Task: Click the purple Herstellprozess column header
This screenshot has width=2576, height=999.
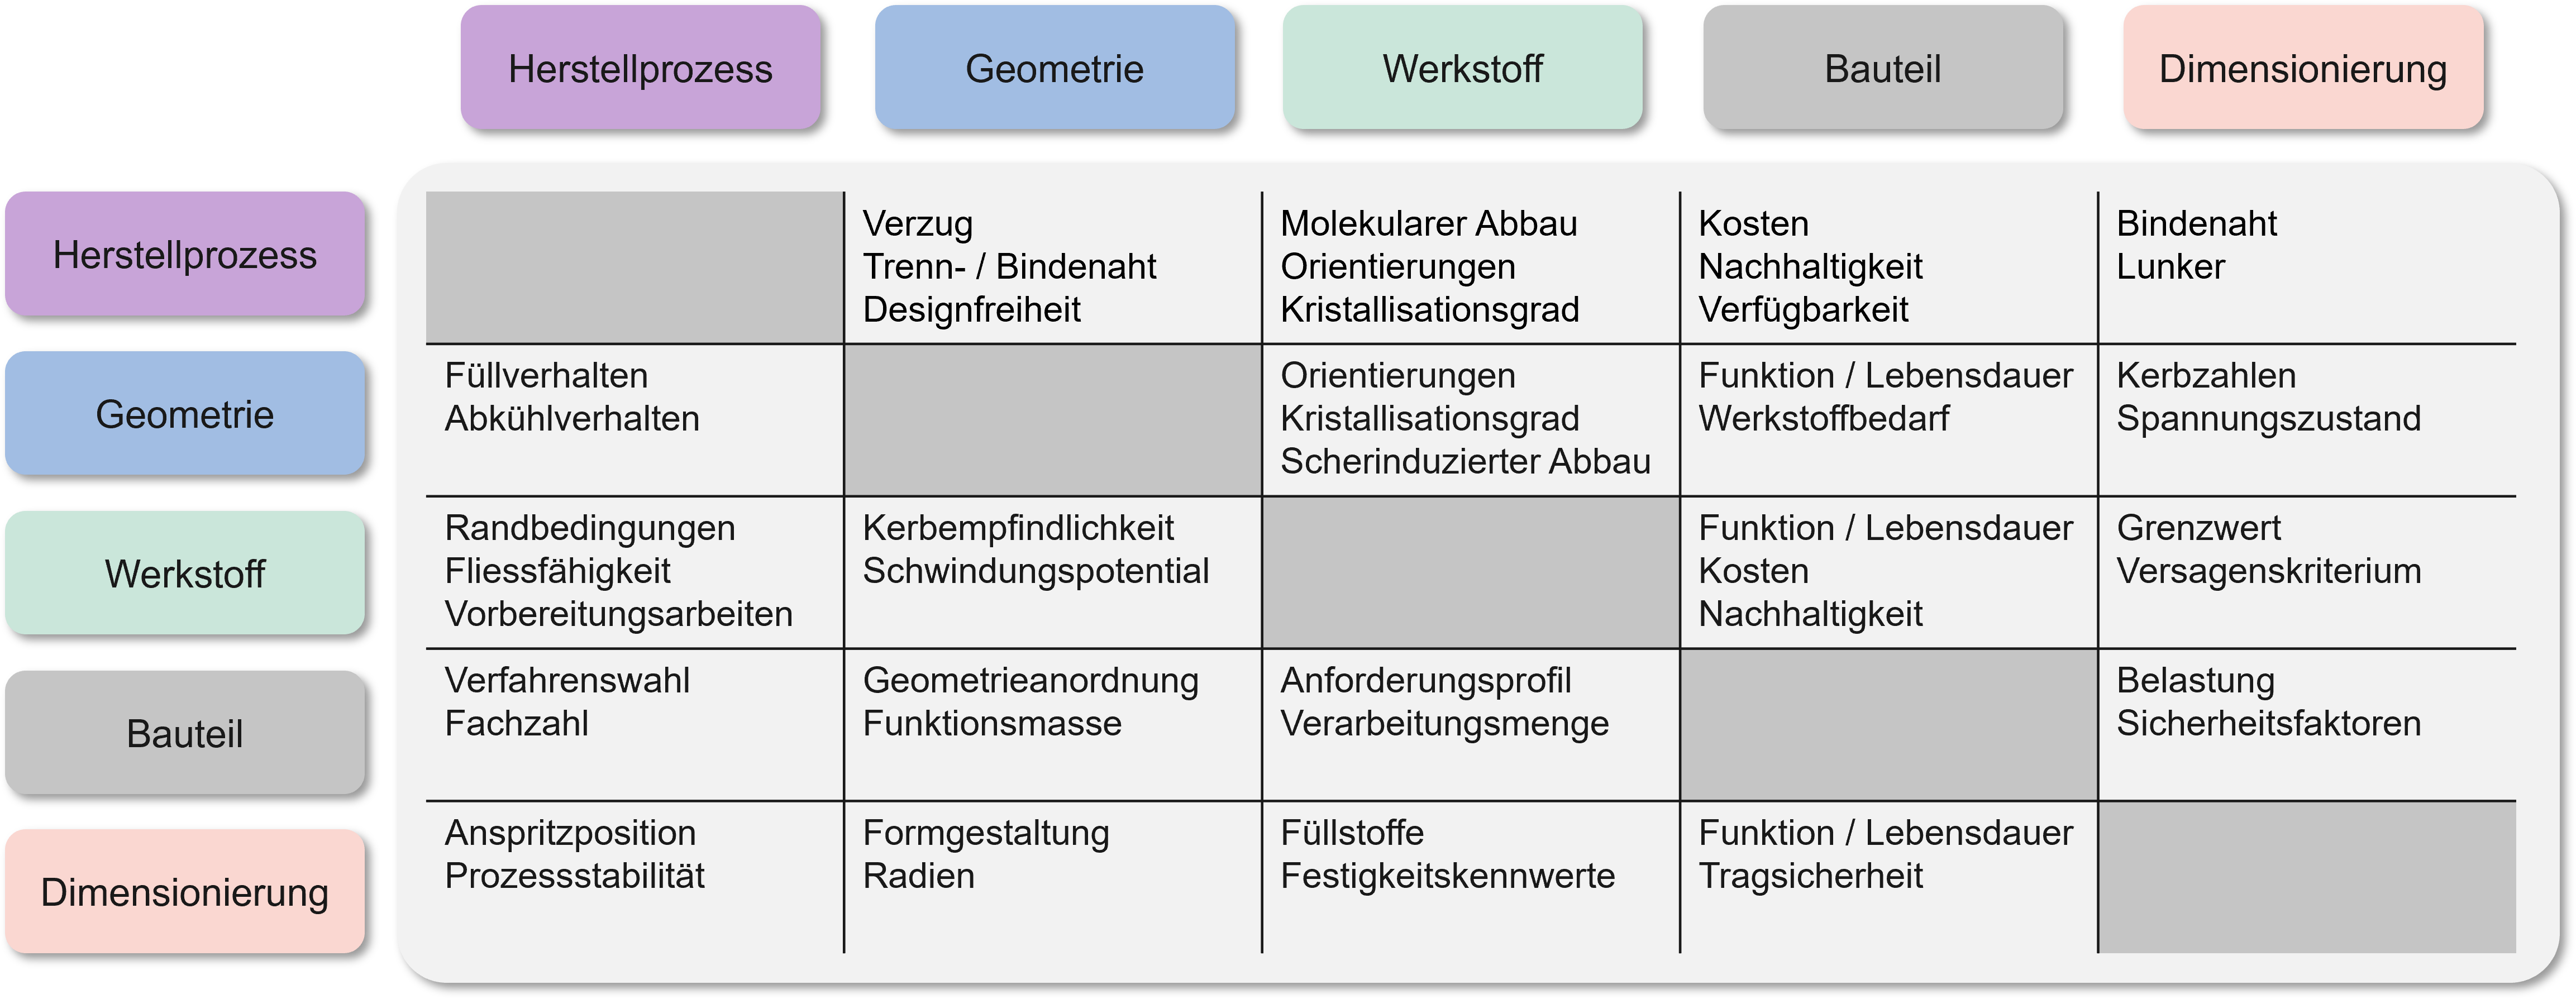Action: pos(640,68)
